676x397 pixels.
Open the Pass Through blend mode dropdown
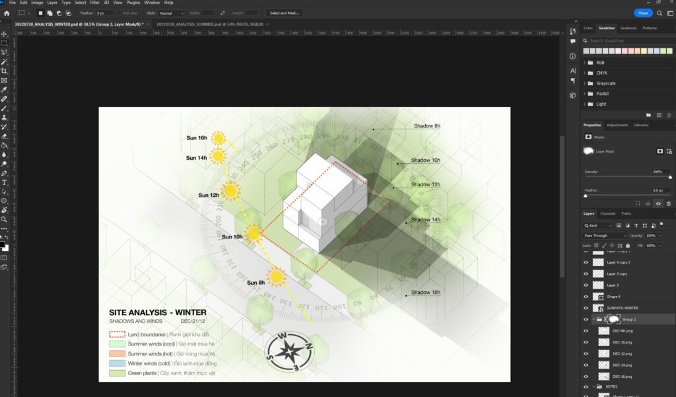(x=605, y=236)
